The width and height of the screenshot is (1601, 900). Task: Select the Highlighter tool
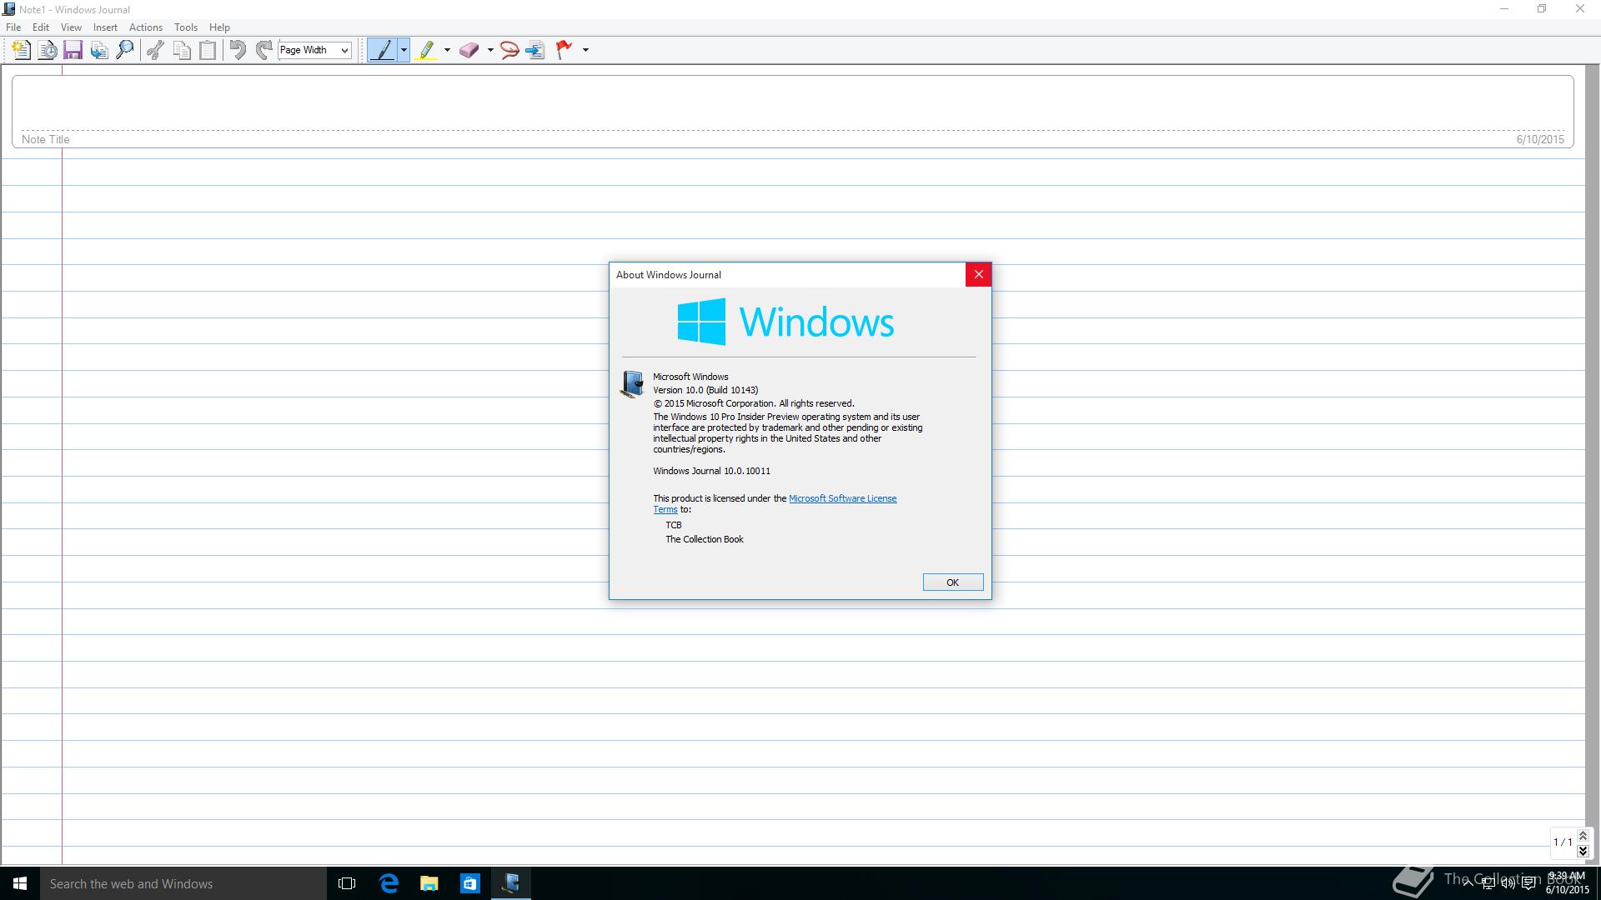(426, 50)
